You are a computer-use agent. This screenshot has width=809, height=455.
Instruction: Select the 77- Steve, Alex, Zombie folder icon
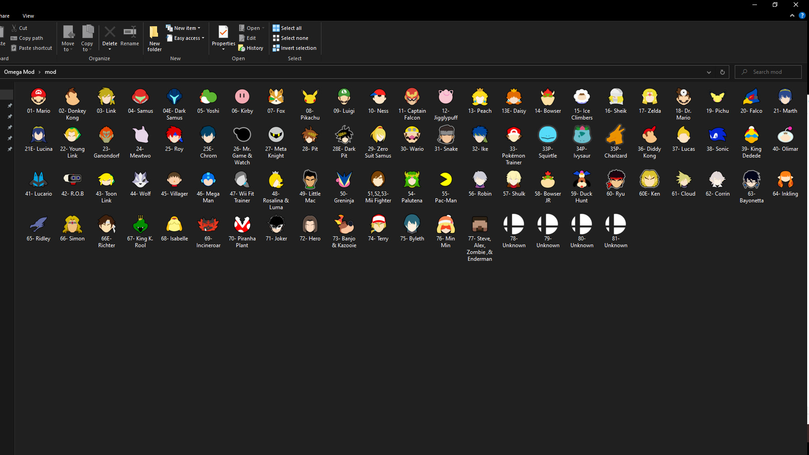pos(480,224)
